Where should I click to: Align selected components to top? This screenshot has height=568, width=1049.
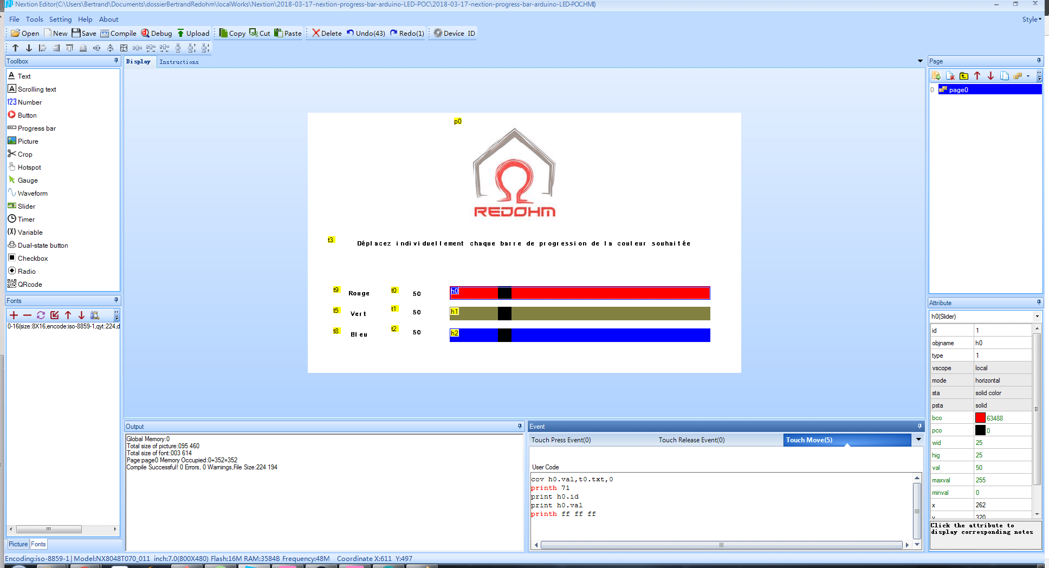69,48
